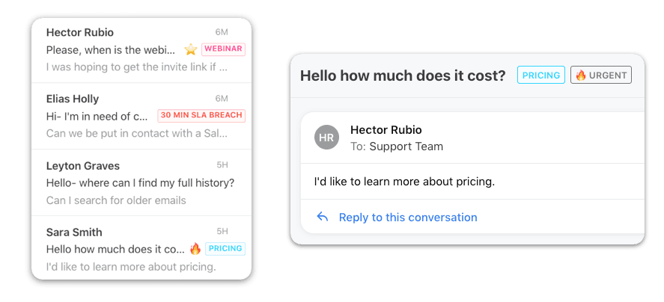Screen dimensions: 664x302
Task: Click the HR avatar circle
Action: [326, 138]
